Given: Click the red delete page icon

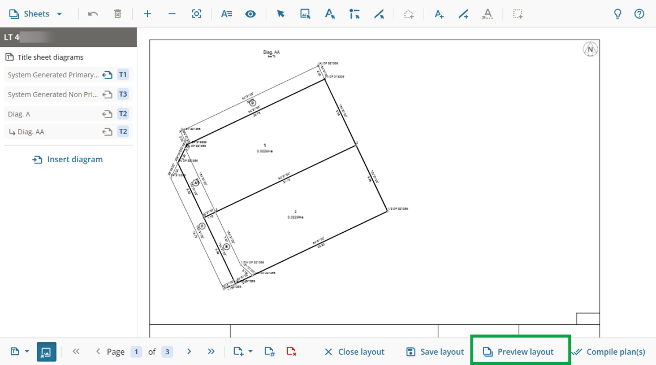Looking at the screenshot, I should click(291, 351).
